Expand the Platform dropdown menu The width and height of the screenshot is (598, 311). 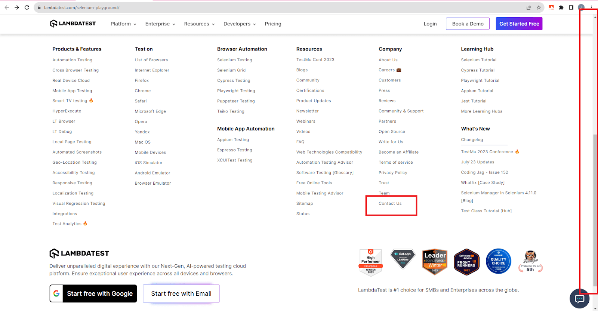point(123,24)
